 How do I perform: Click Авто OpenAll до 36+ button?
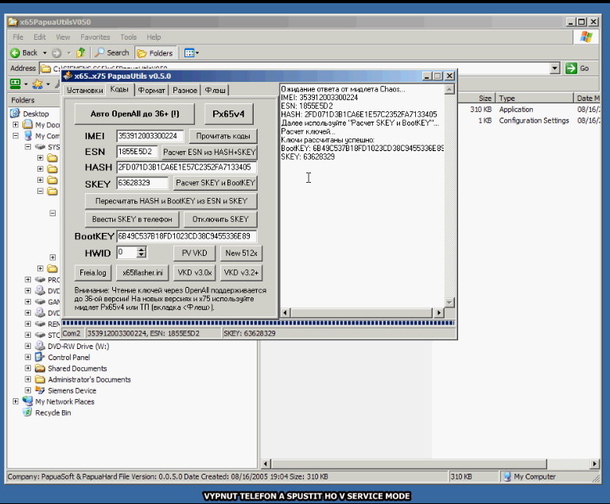point(134,114)
